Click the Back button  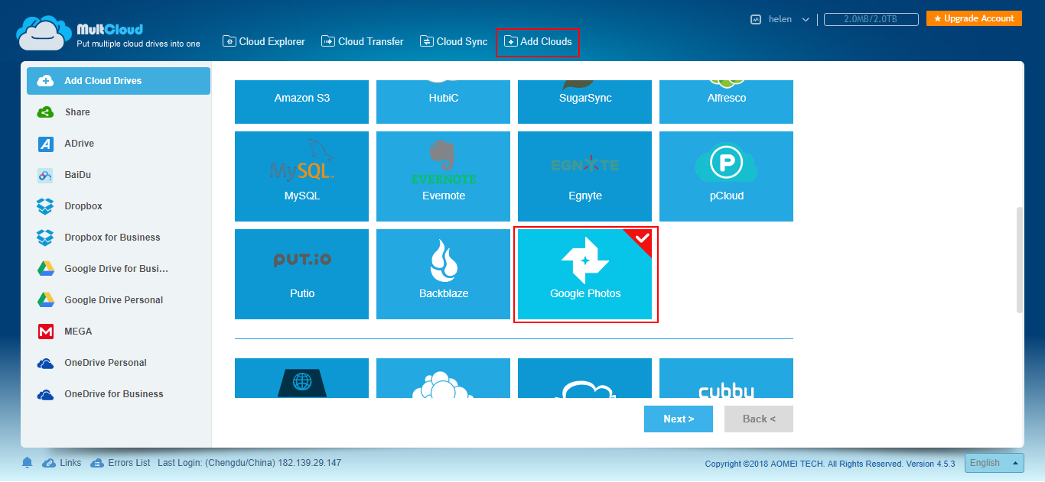coord(759,419)
